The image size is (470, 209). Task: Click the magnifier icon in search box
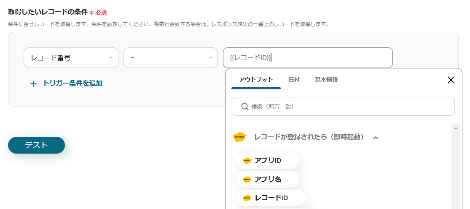(x=244, y=107)
